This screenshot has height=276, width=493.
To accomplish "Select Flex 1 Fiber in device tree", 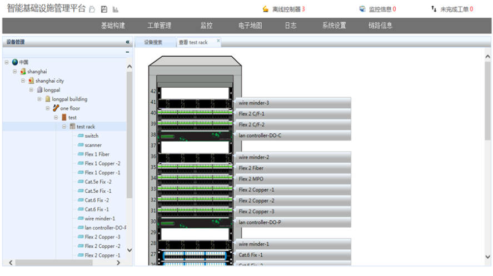I will click(x=97, y=154).
